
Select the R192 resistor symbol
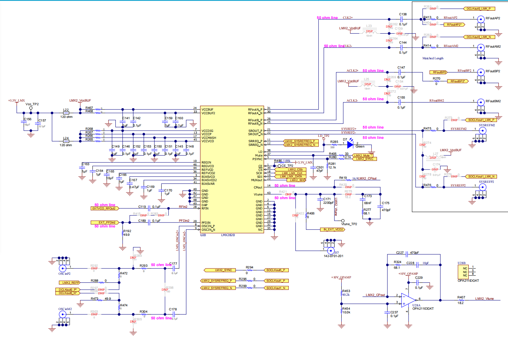pyautogui.click(x=123, y=233)
